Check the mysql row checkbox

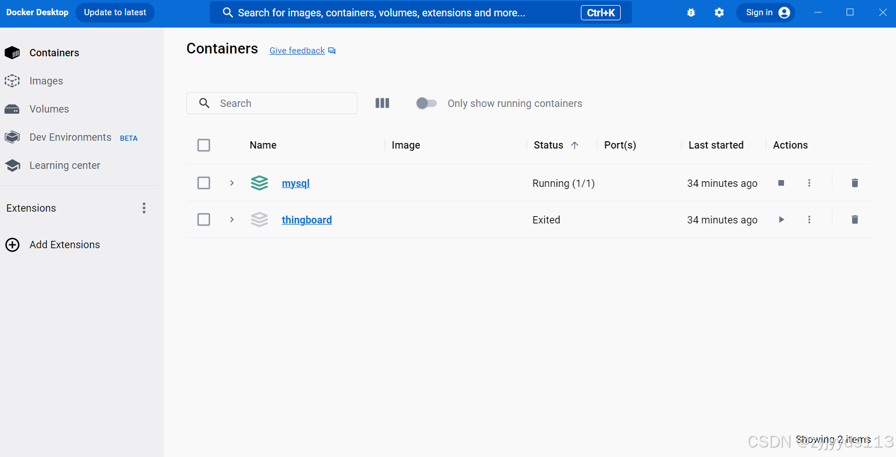tap(204, 183)
